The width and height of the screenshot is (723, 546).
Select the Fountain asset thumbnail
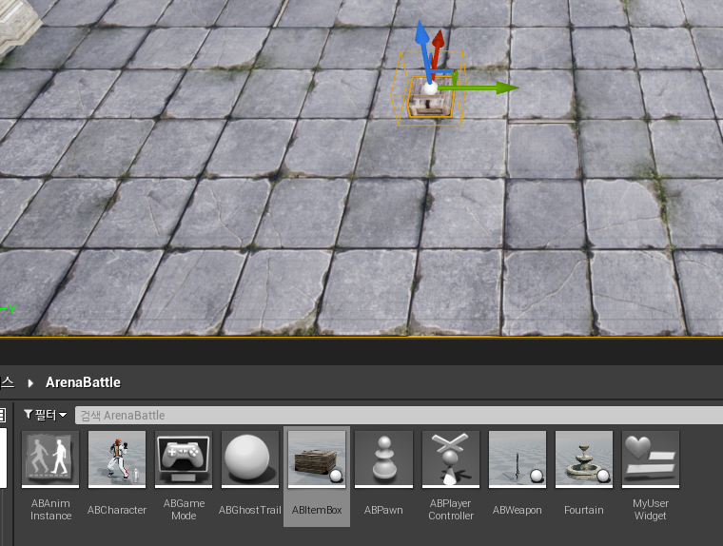(x=584, y=458)
